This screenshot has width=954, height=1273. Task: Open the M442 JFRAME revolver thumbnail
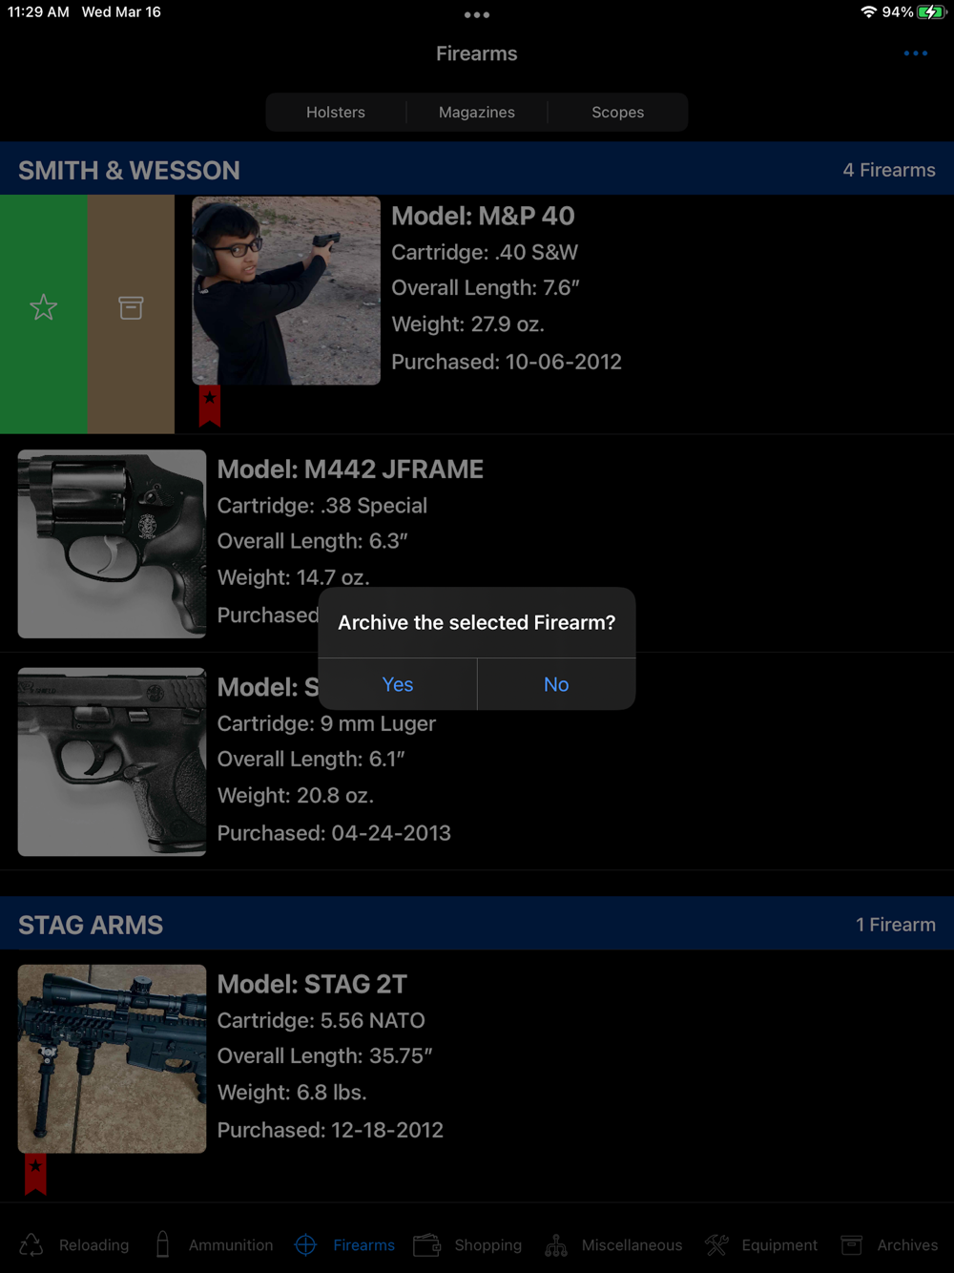tap(112, 544)
